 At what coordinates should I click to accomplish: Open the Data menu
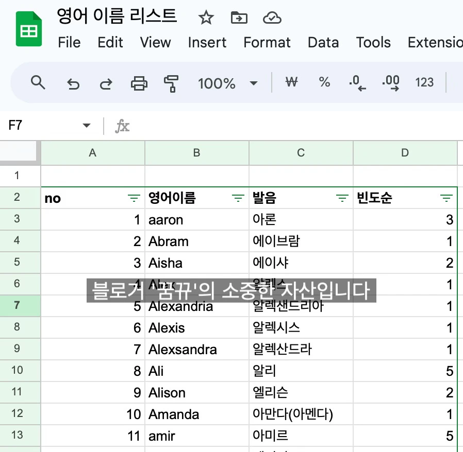(323, 42)
